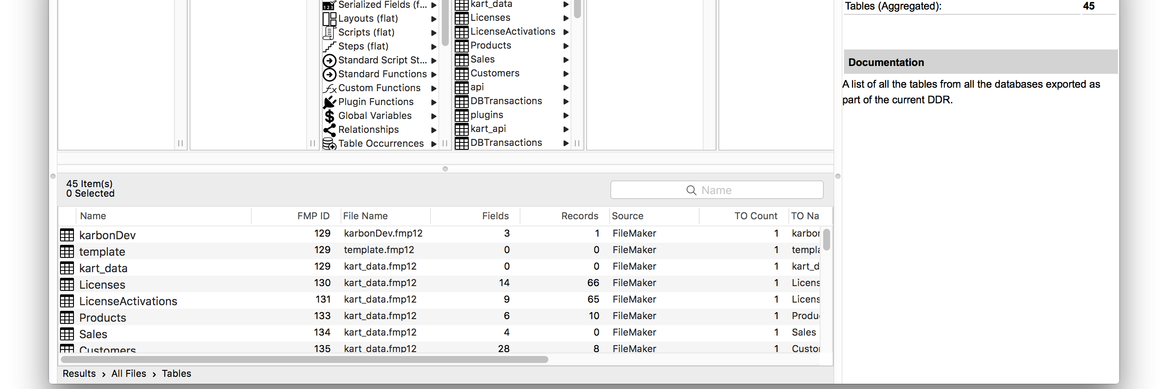Click the Plugin Functions plug icon

click(x=329, y=102)
